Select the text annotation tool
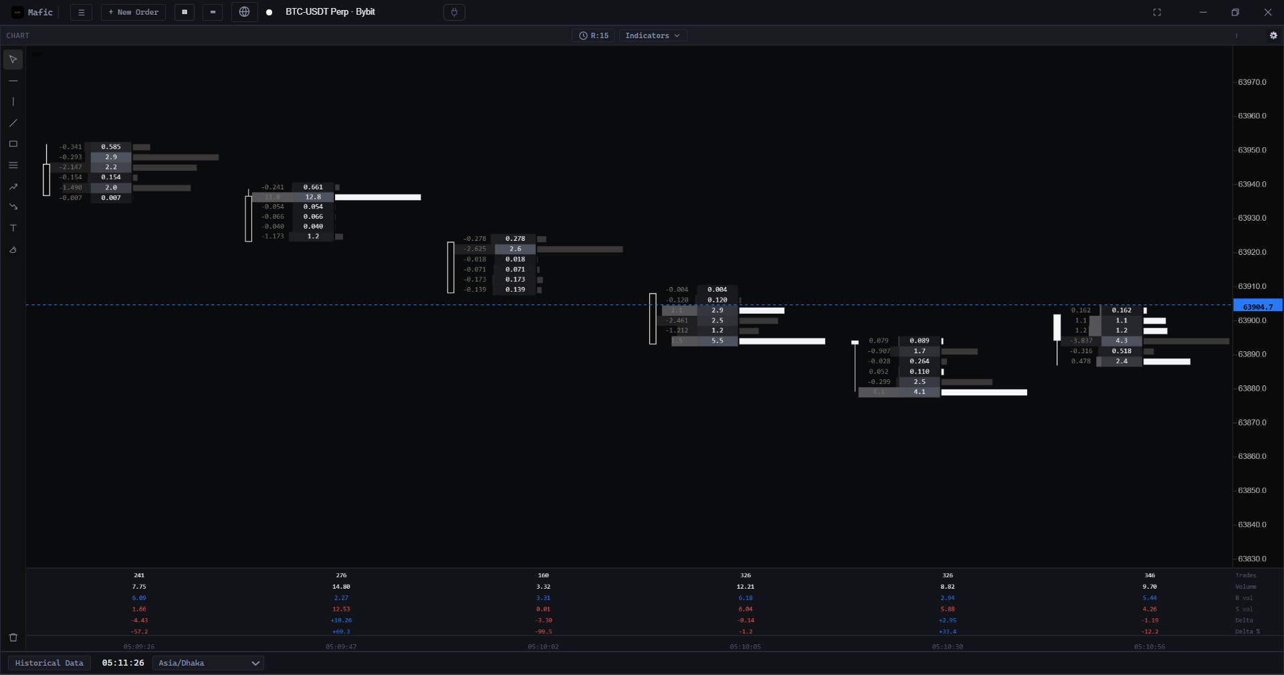1284x675 pixels. pyautogui.click(x=13, y=228)
